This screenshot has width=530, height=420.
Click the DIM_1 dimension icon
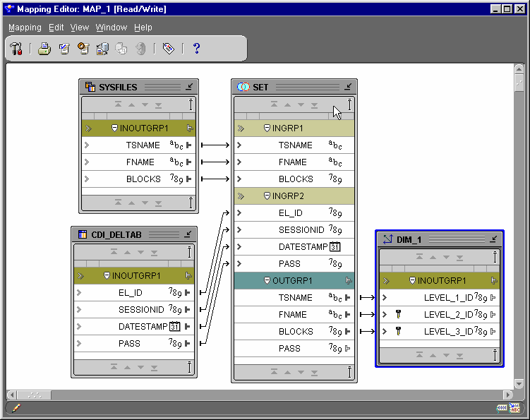coord(387,239)
